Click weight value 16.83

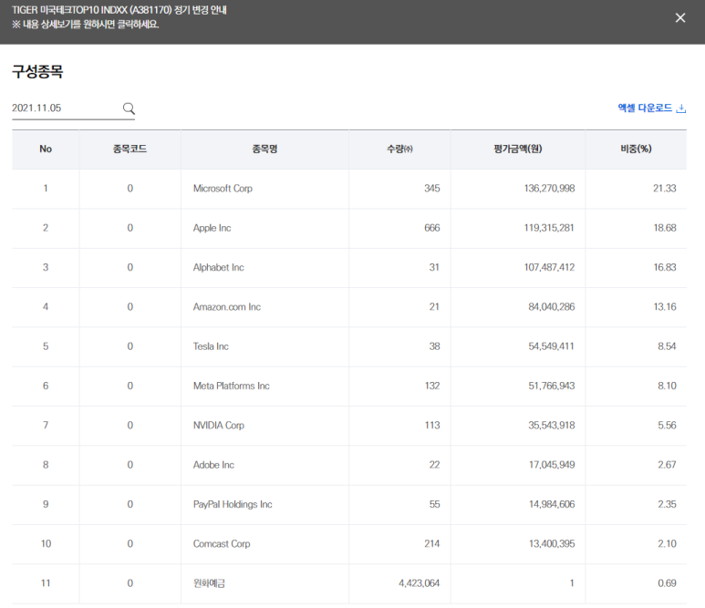point(665,267)
